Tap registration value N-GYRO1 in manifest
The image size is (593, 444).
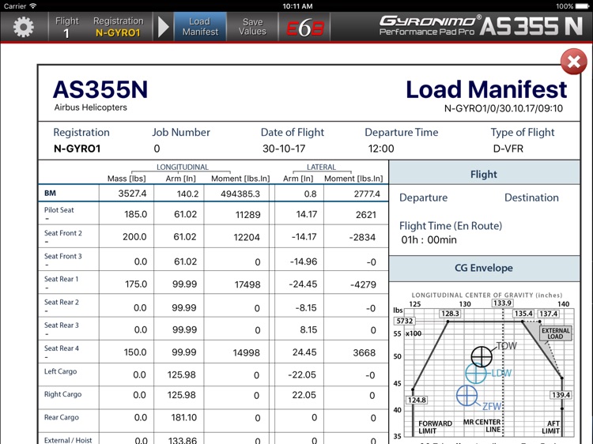click(x=77, y=149)
